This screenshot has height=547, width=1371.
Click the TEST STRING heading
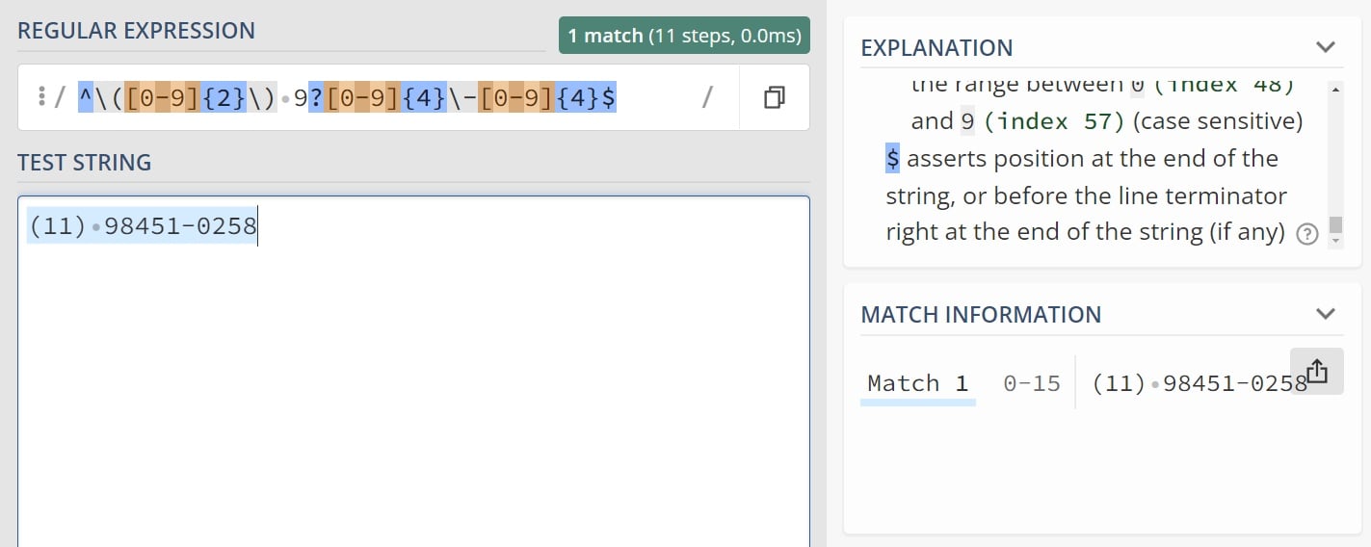[85, 162]
